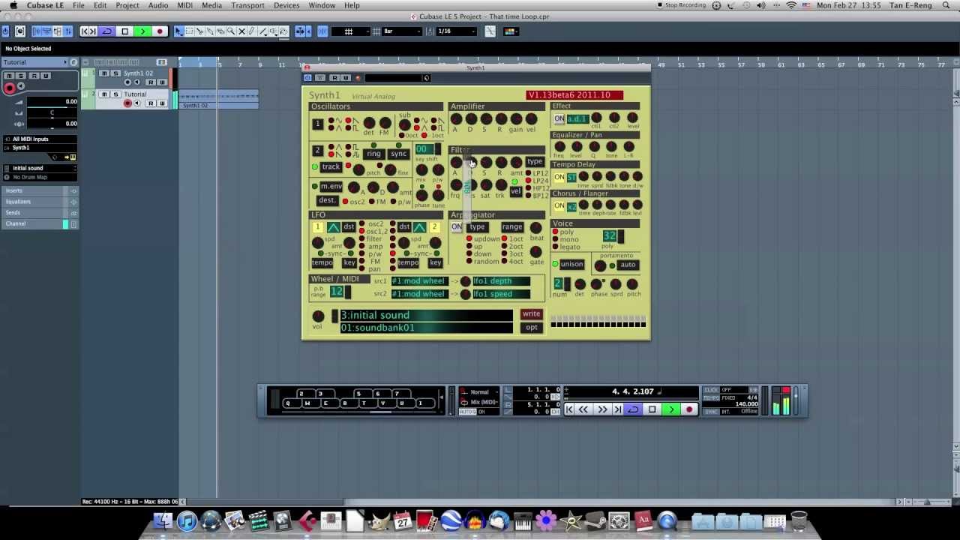
Task: Click the Arpeggiator type button
Action: pyautogui.click(x=477, y=227)
